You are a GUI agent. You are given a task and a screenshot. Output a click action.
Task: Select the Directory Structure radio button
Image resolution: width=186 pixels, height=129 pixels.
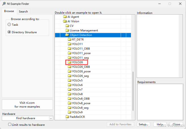[9, 32]
